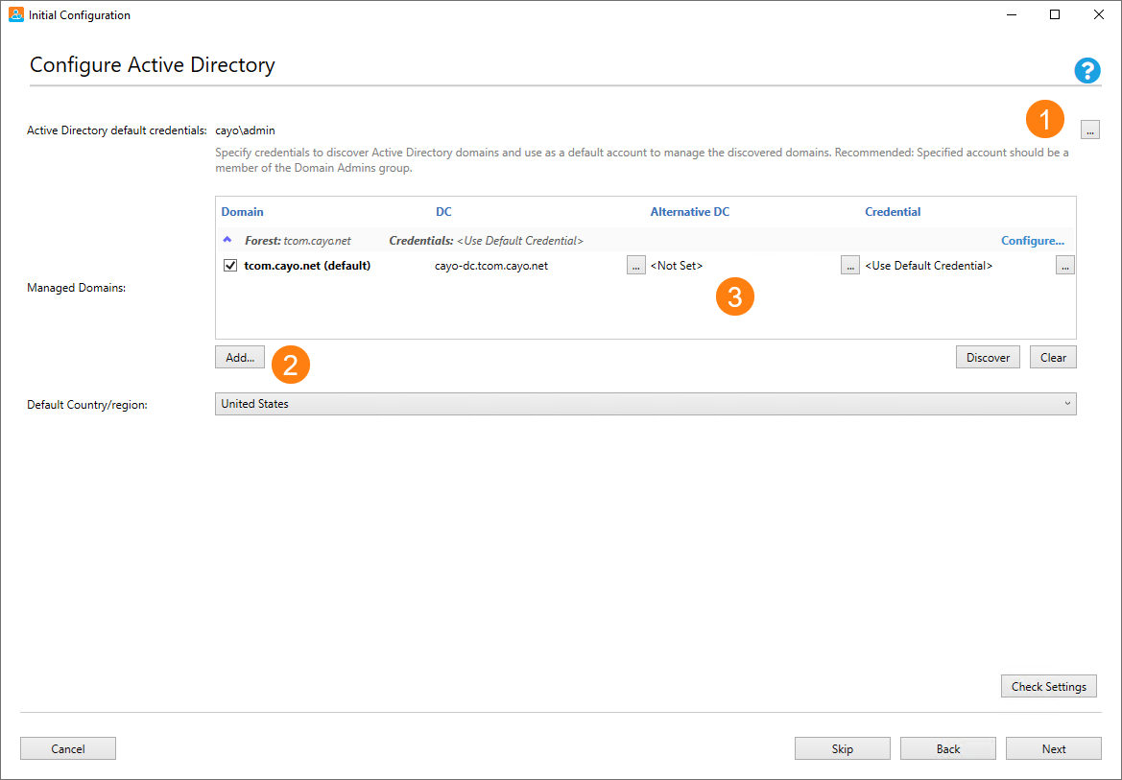Minimize the Initial Configuration window

coord(1011,14)
